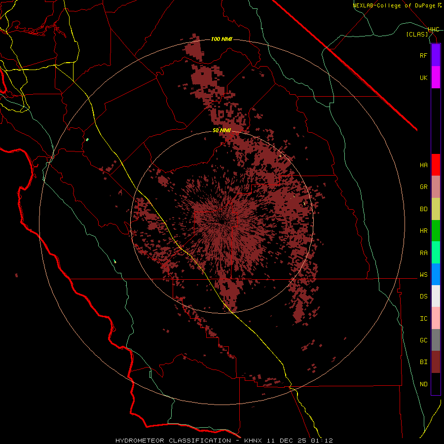Click the 100 NMI range ring label

(222, 39)
